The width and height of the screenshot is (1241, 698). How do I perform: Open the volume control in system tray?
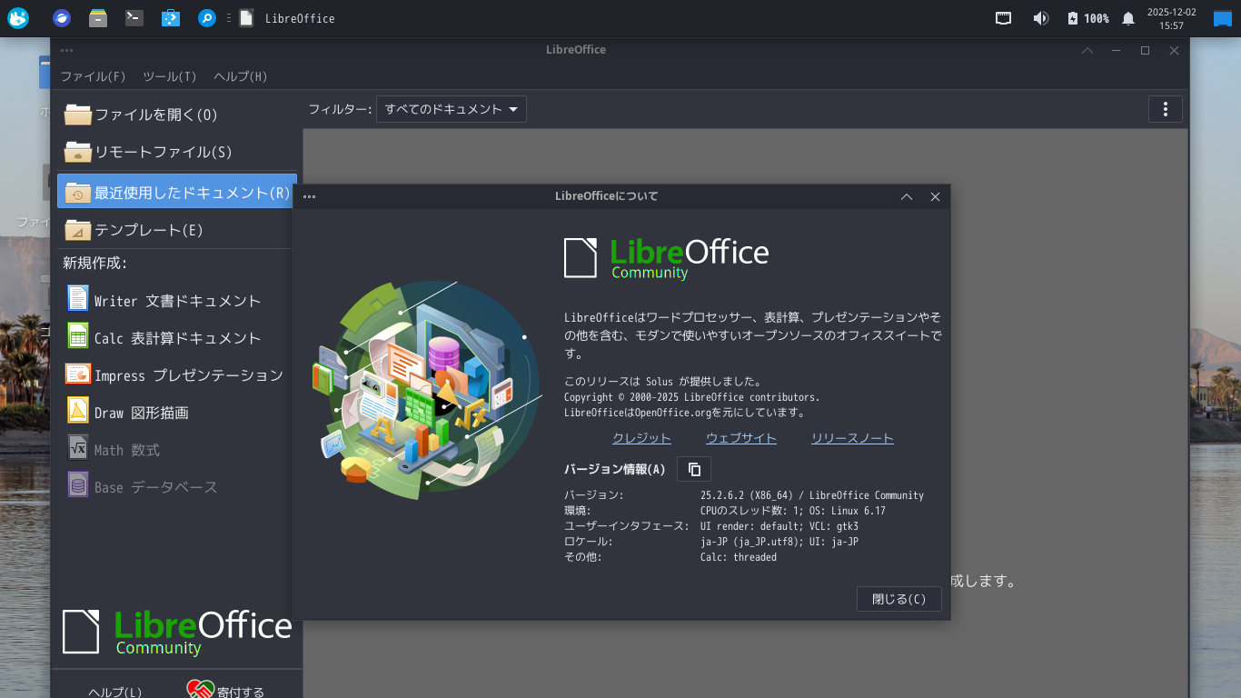1040,17
